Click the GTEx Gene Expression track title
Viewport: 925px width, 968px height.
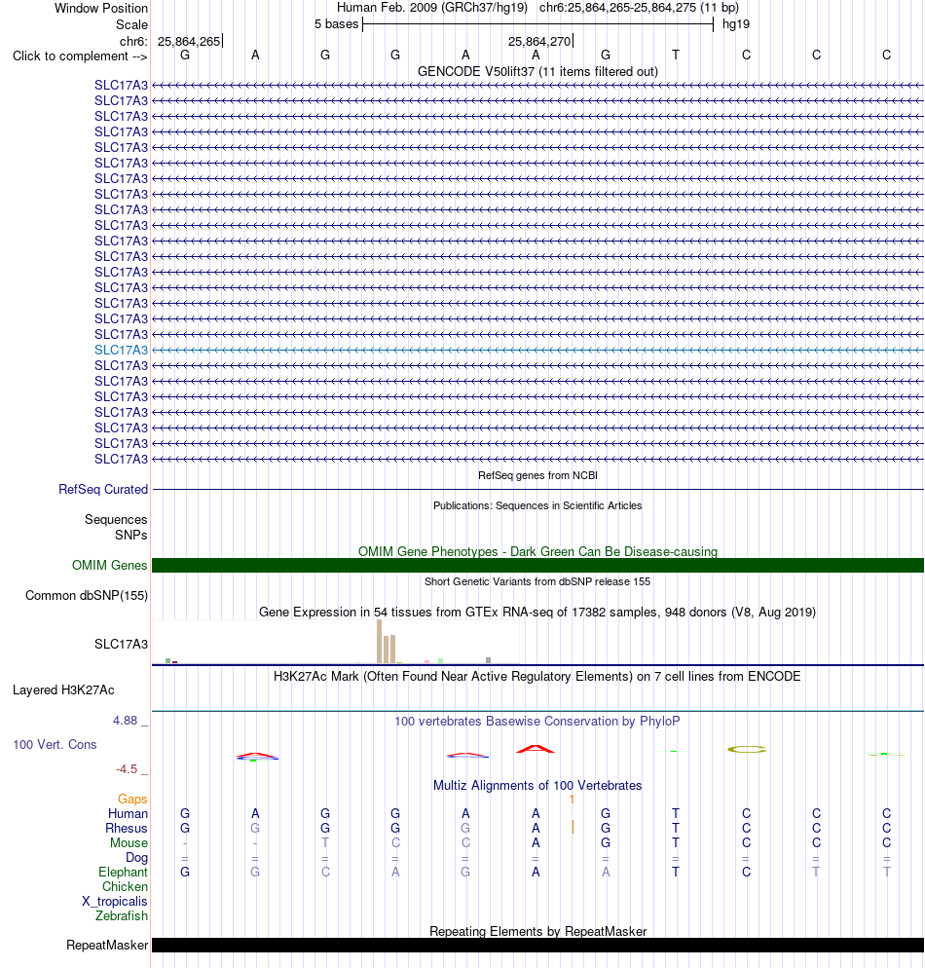(537, 612)
